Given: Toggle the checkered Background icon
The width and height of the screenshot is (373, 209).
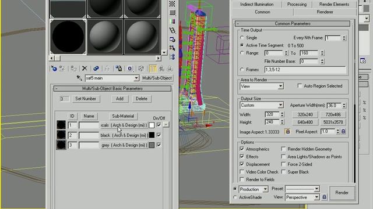Looking at the screenshot, I should pyautogui.click(x=173, y=3).
